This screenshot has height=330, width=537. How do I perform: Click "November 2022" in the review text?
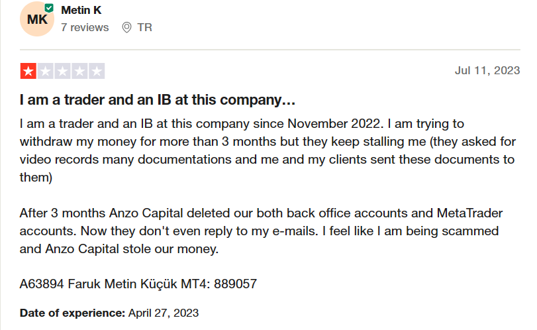[334, 124]
